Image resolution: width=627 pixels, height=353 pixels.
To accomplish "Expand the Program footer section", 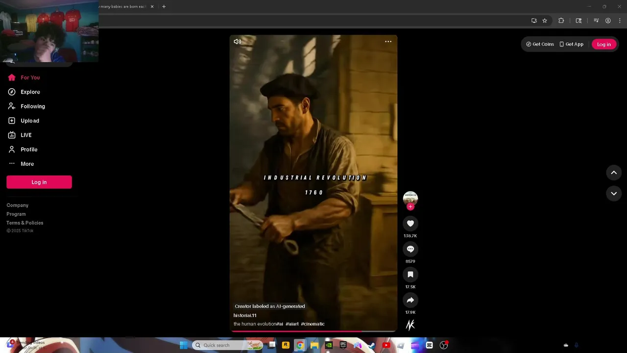I will (x=16, y=214).
